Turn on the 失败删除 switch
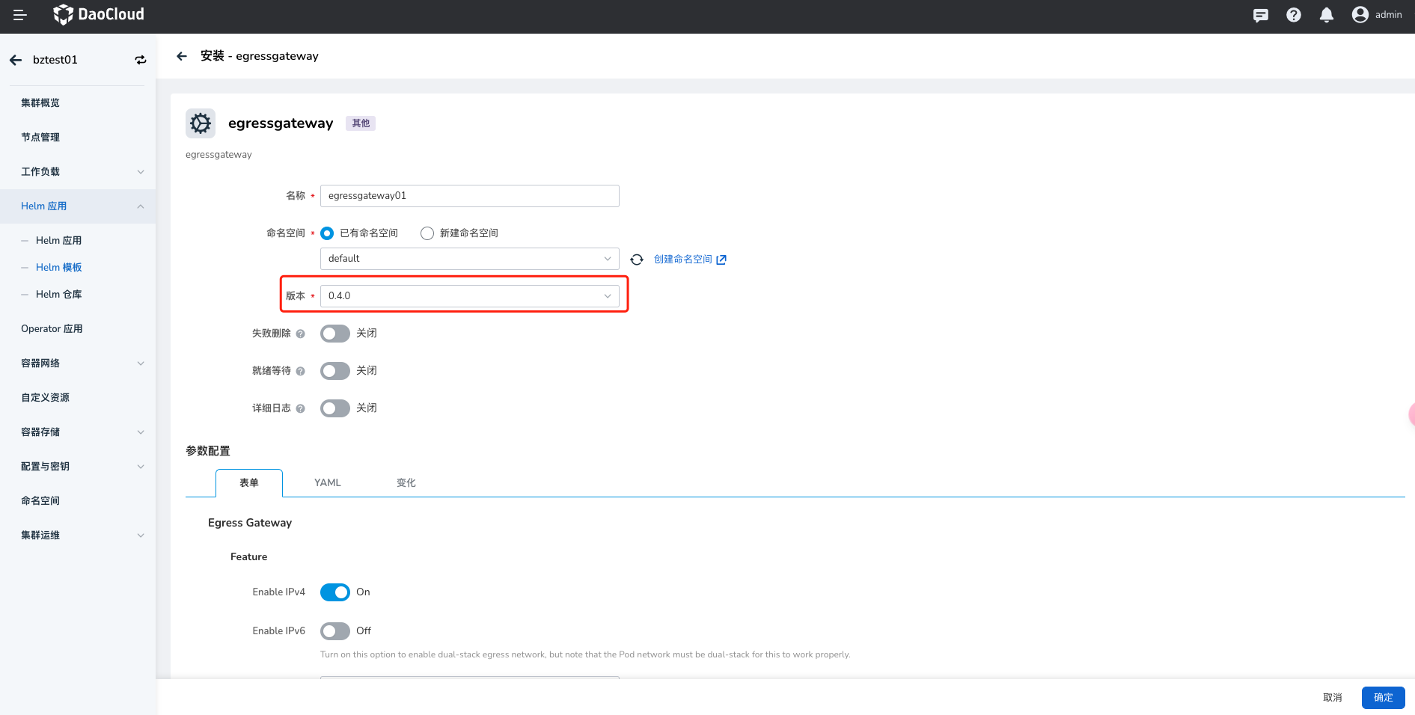Image resolution: width=1415 pixels, height=715 pixels. [335, 334]
